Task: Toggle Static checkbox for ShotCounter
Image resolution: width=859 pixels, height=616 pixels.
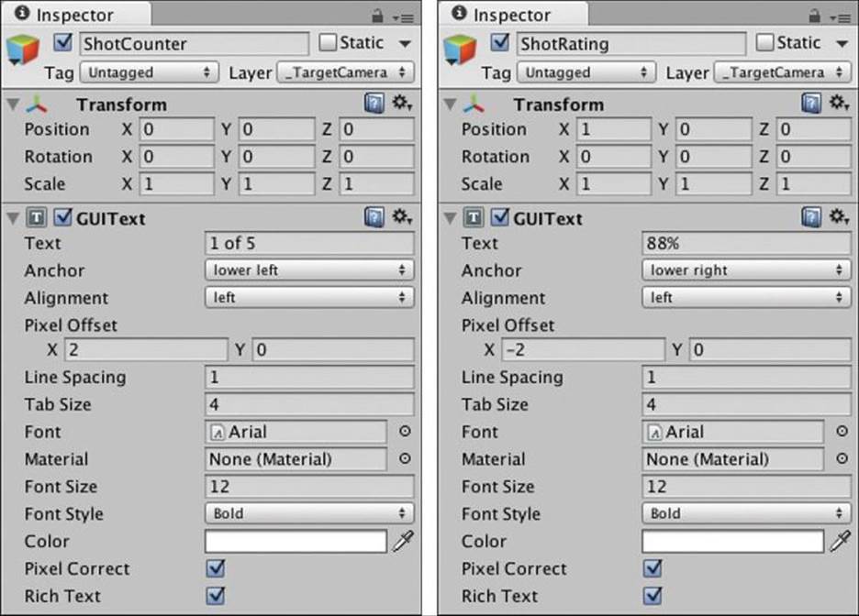Action: 328,42
